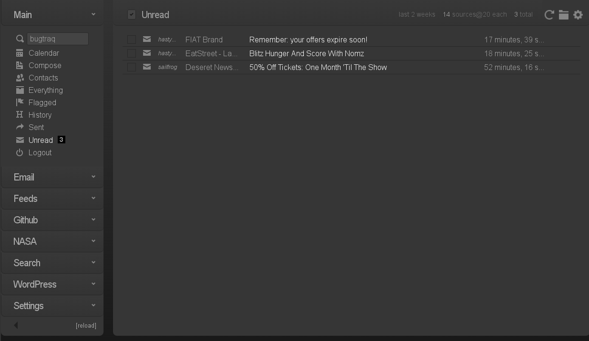The width and height of the screenshot is (589, 341).
Task: Select the Deseret News message checkbox
Action: click(132, 67)
